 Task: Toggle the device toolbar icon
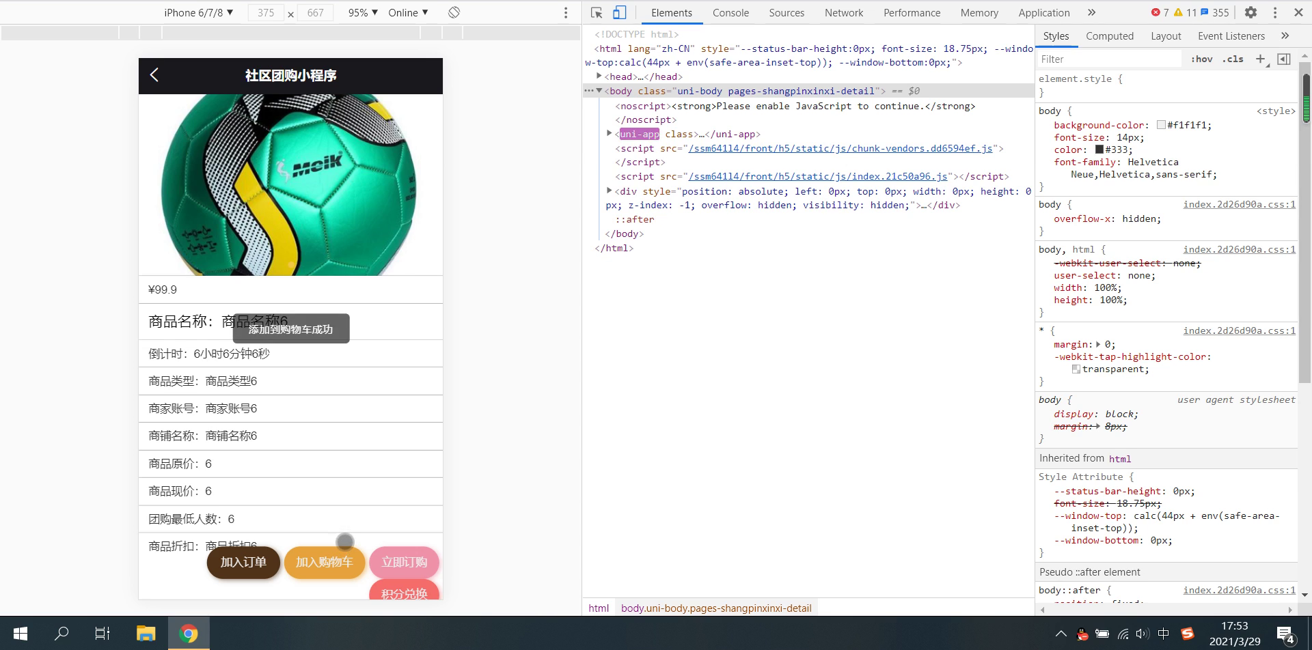619,12
